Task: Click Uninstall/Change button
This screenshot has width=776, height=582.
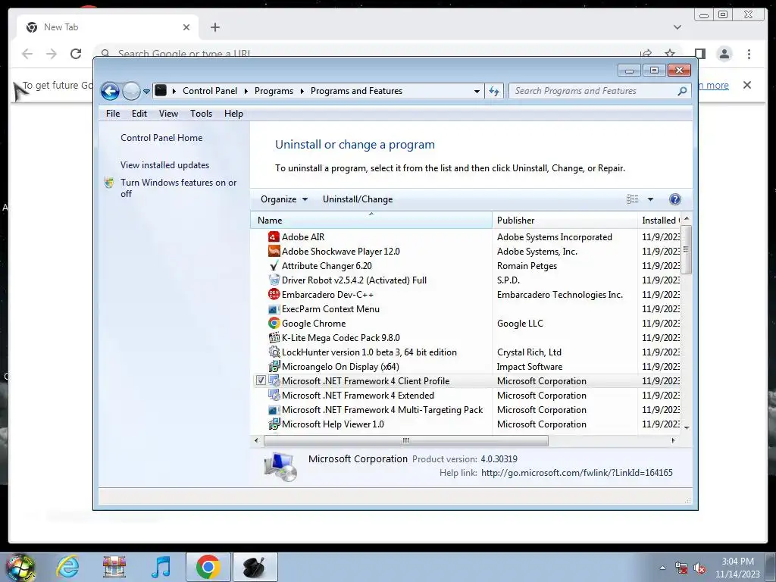Action: point(358,199)
